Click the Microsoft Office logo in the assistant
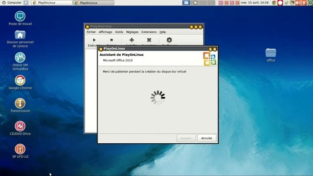313x176 pixels. [210, 59]
